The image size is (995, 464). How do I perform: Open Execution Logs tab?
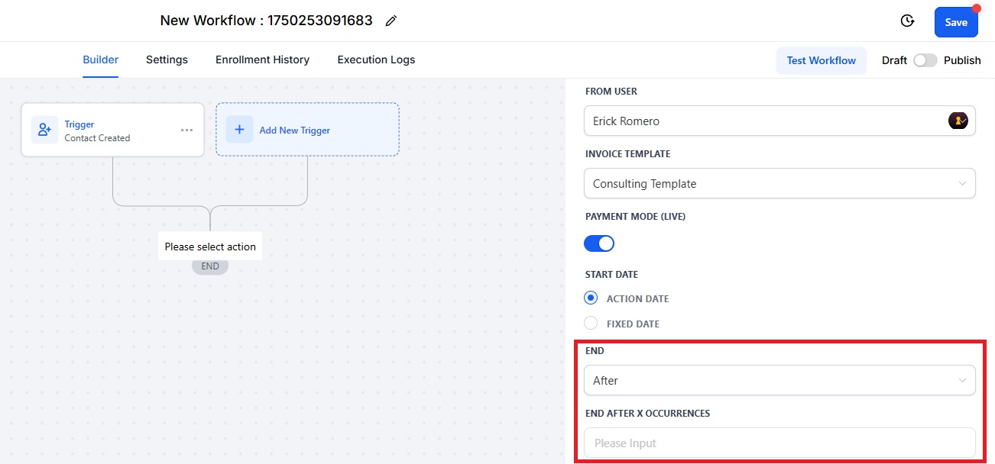pyautogui.click(x=376, y=60)
